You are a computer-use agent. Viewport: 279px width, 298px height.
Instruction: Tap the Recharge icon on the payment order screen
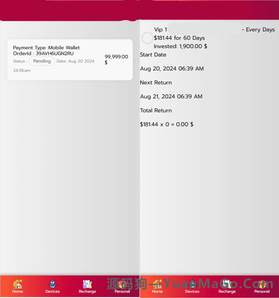click(x=87, y=284)
